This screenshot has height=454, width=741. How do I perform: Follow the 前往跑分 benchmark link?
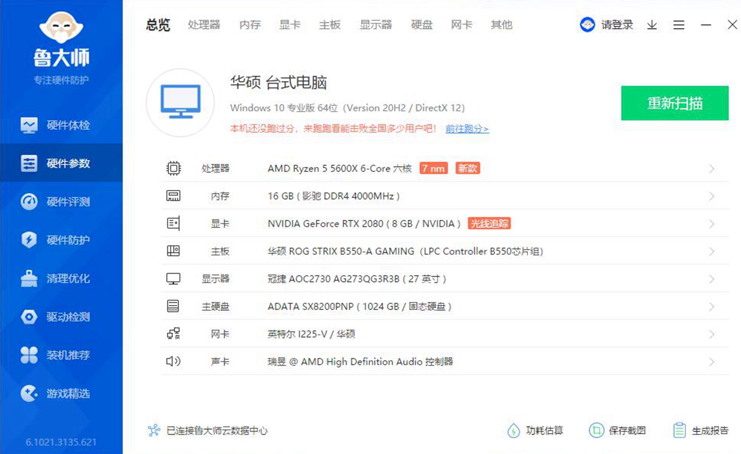[x=467, y=129]
